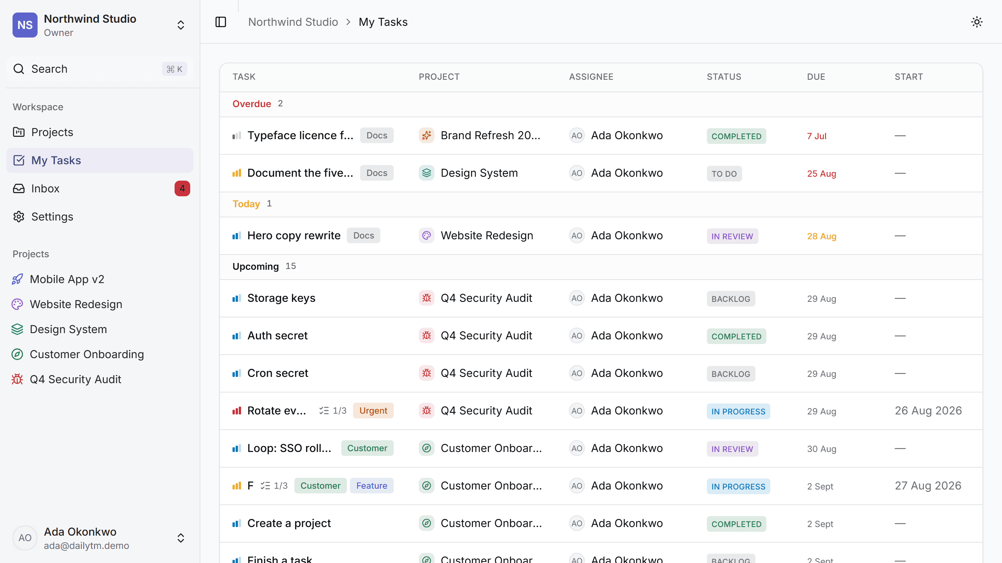Switch theme with the sun icon
Viewport: 1002px width, 563px height.
click(977, 22)
